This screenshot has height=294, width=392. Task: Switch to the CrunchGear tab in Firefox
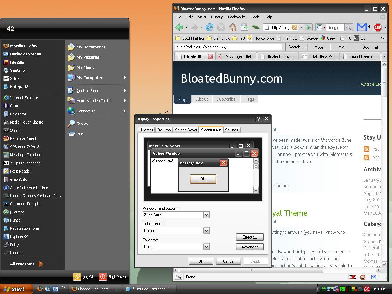click(361, 56)
